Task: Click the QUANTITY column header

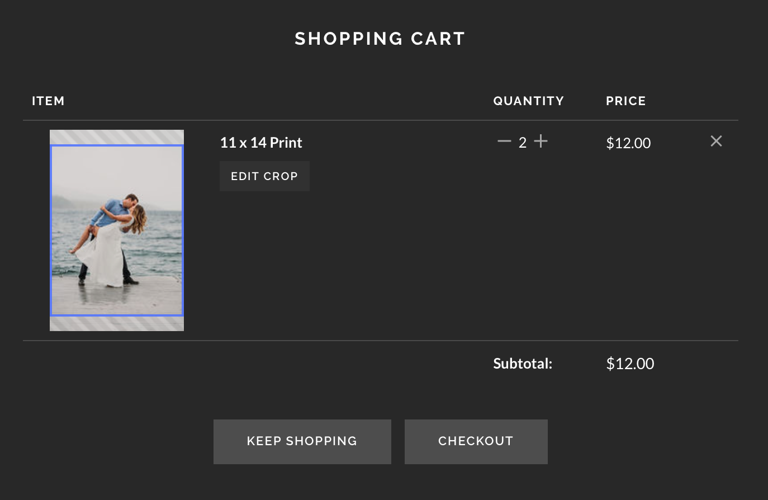Action: click(x=528, y=101)
